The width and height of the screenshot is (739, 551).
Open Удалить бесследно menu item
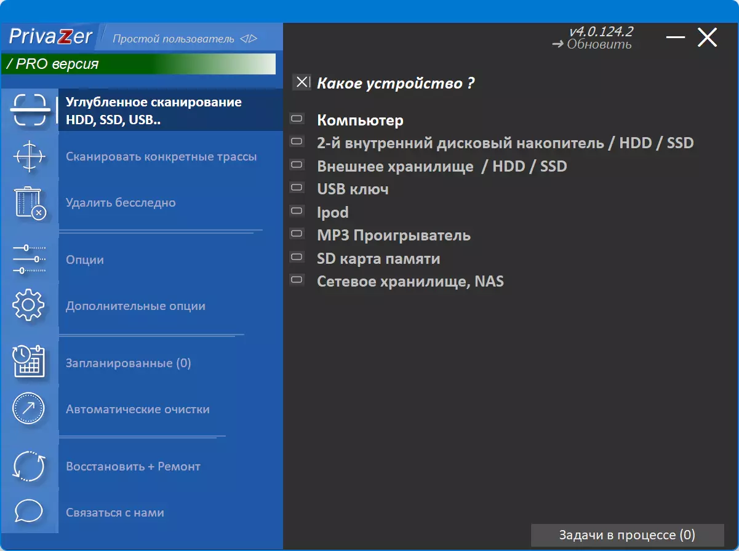121,202
